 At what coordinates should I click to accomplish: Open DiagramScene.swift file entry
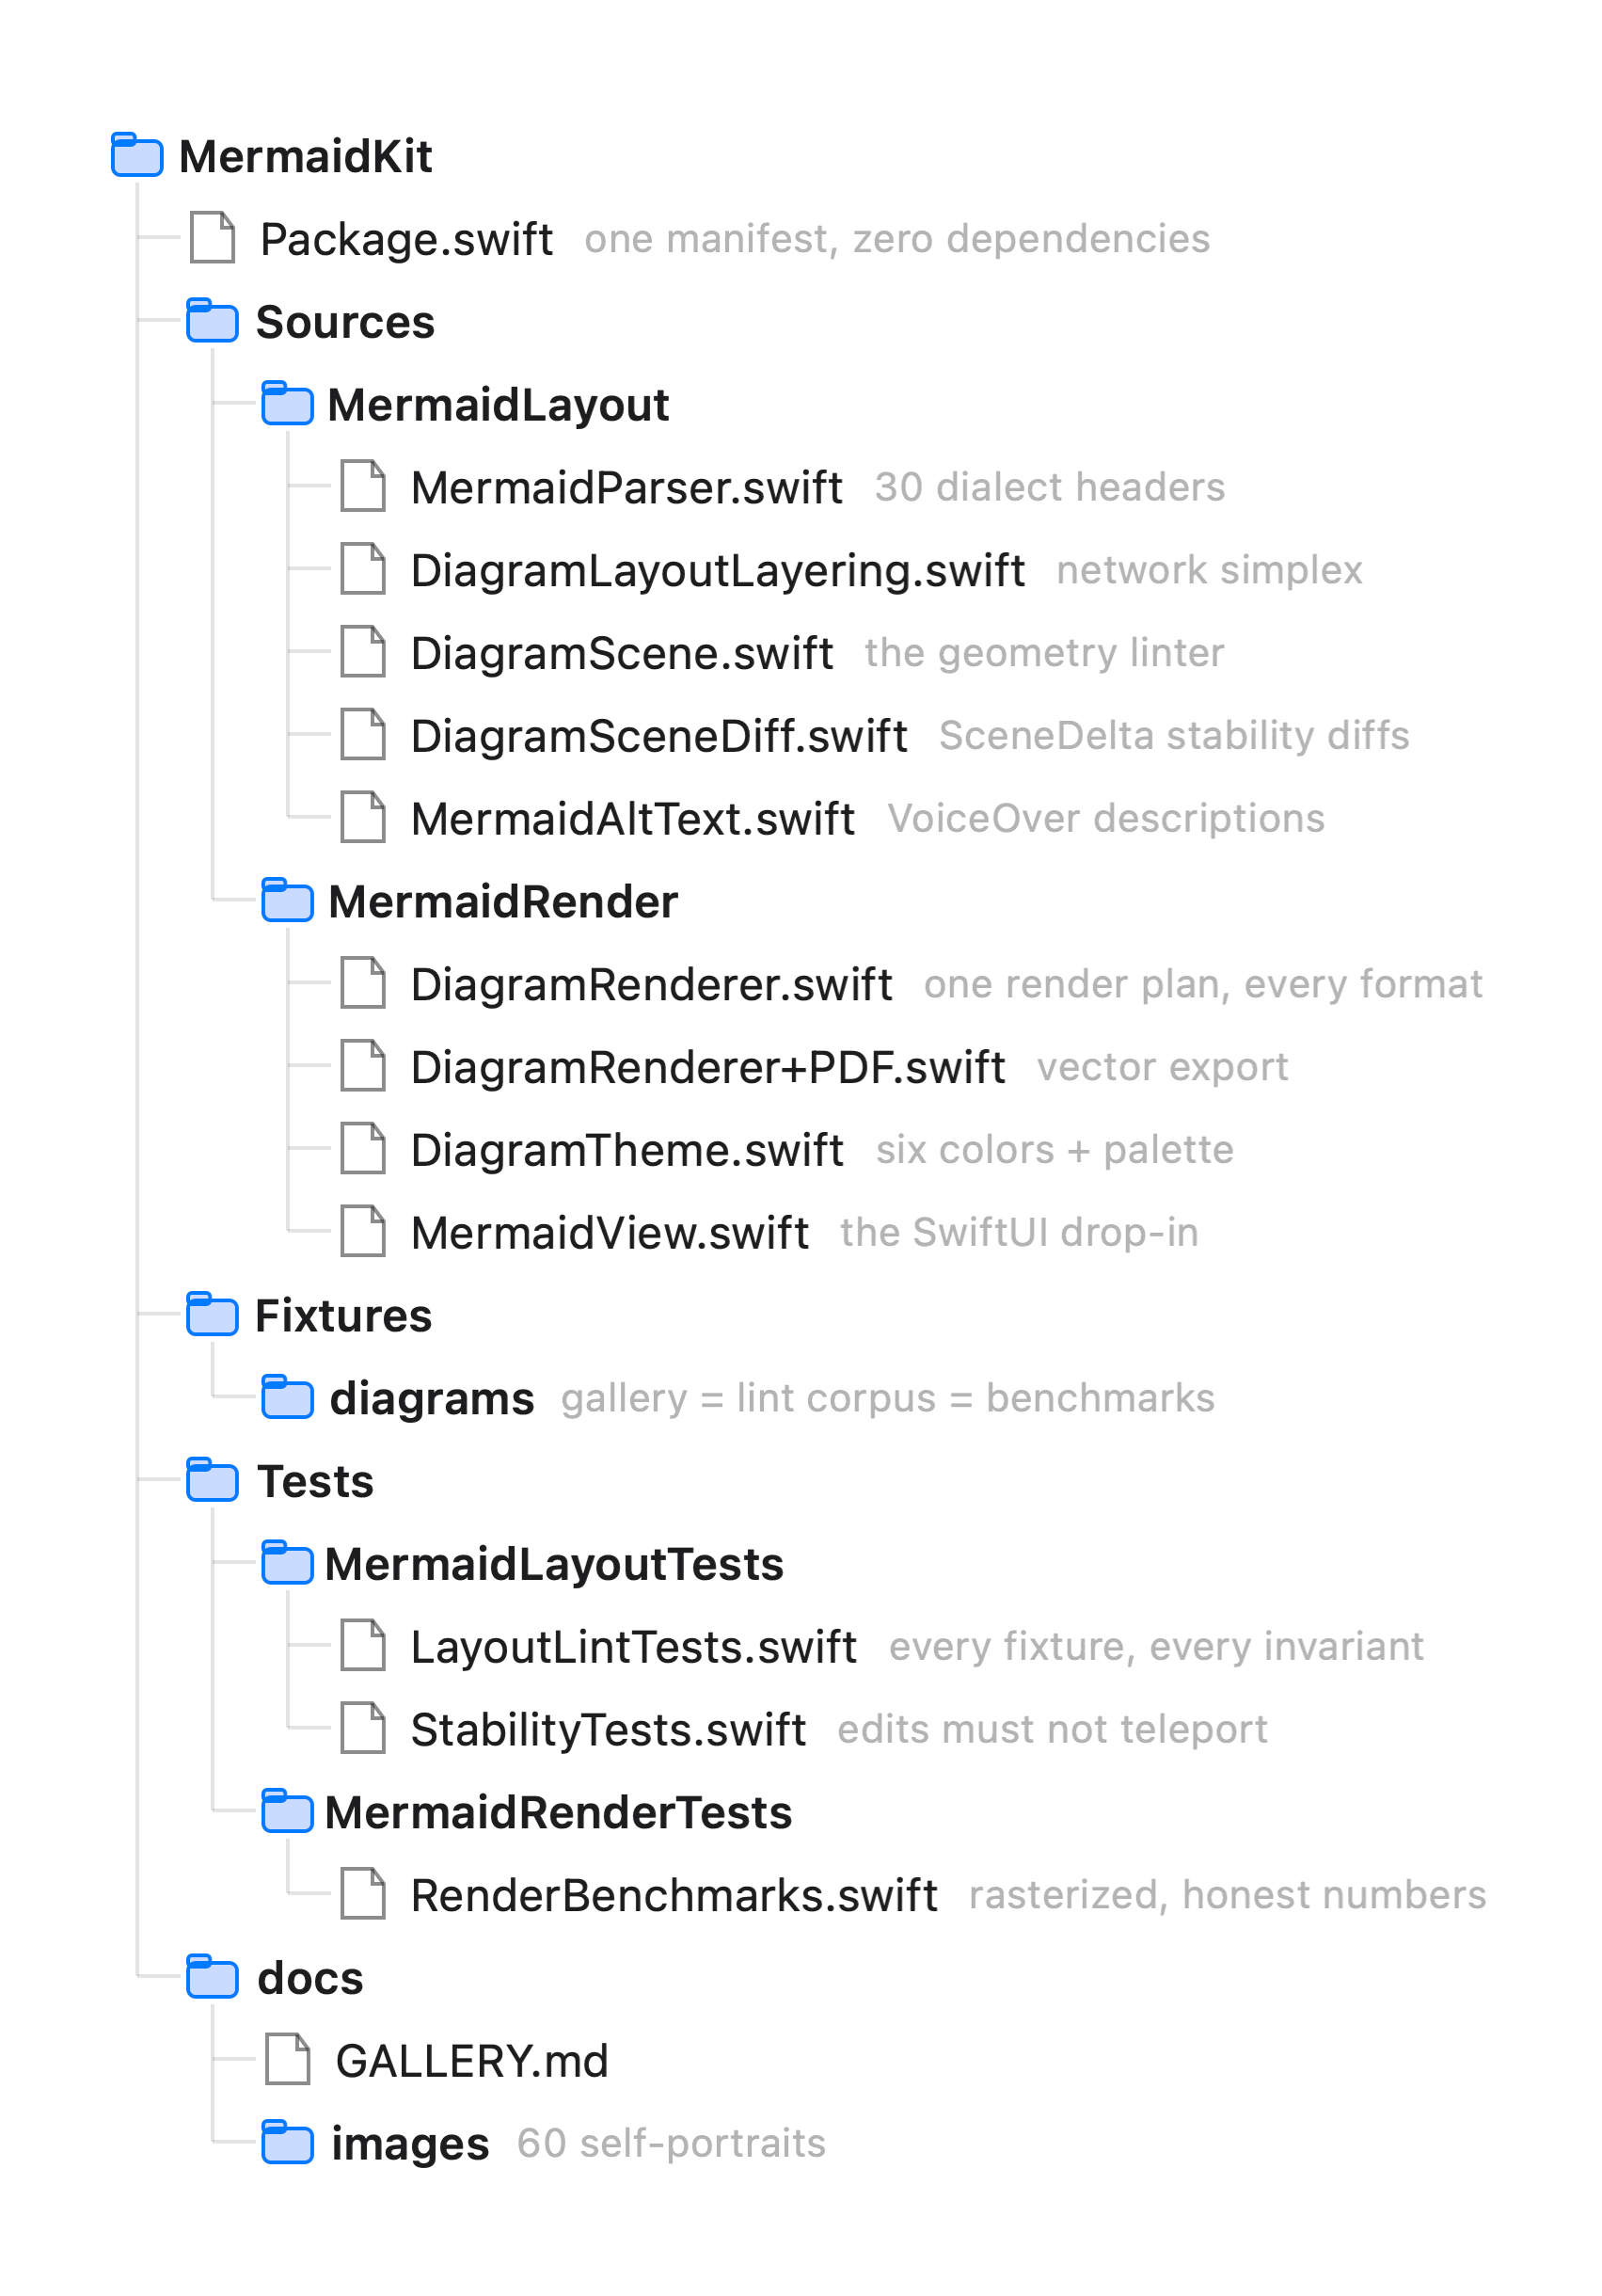click(621, 653)
